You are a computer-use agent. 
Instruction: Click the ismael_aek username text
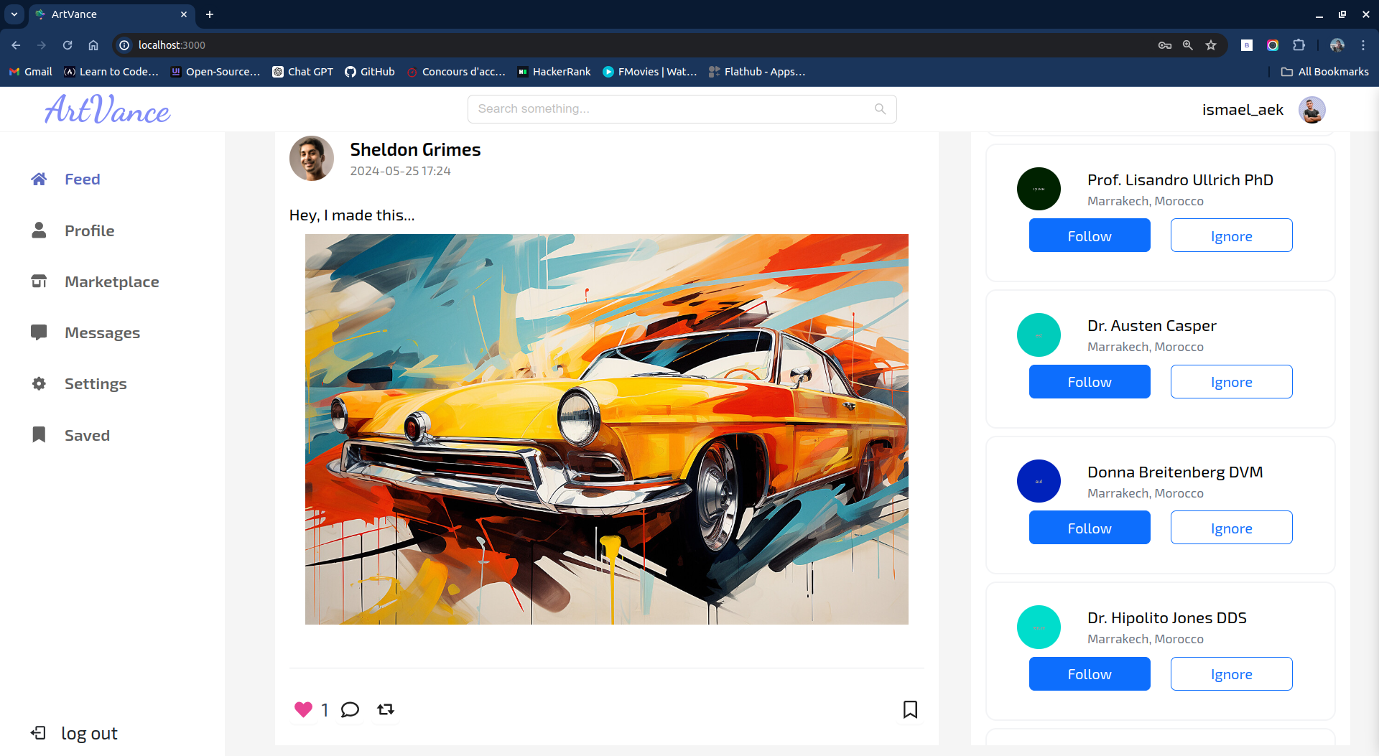(x=1243, y=110)
